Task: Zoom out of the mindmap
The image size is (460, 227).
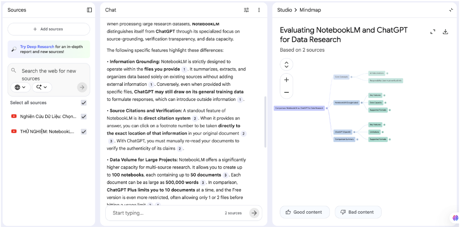Action: pyautogui.click(x=286, y=92)
